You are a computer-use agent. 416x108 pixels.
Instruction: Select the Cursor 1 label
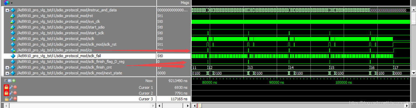coord(146,88)
